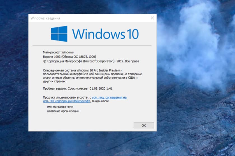This screenshot has height=156, width=235.
Task: Click the OK button
Action: click(x=144, y=125)
